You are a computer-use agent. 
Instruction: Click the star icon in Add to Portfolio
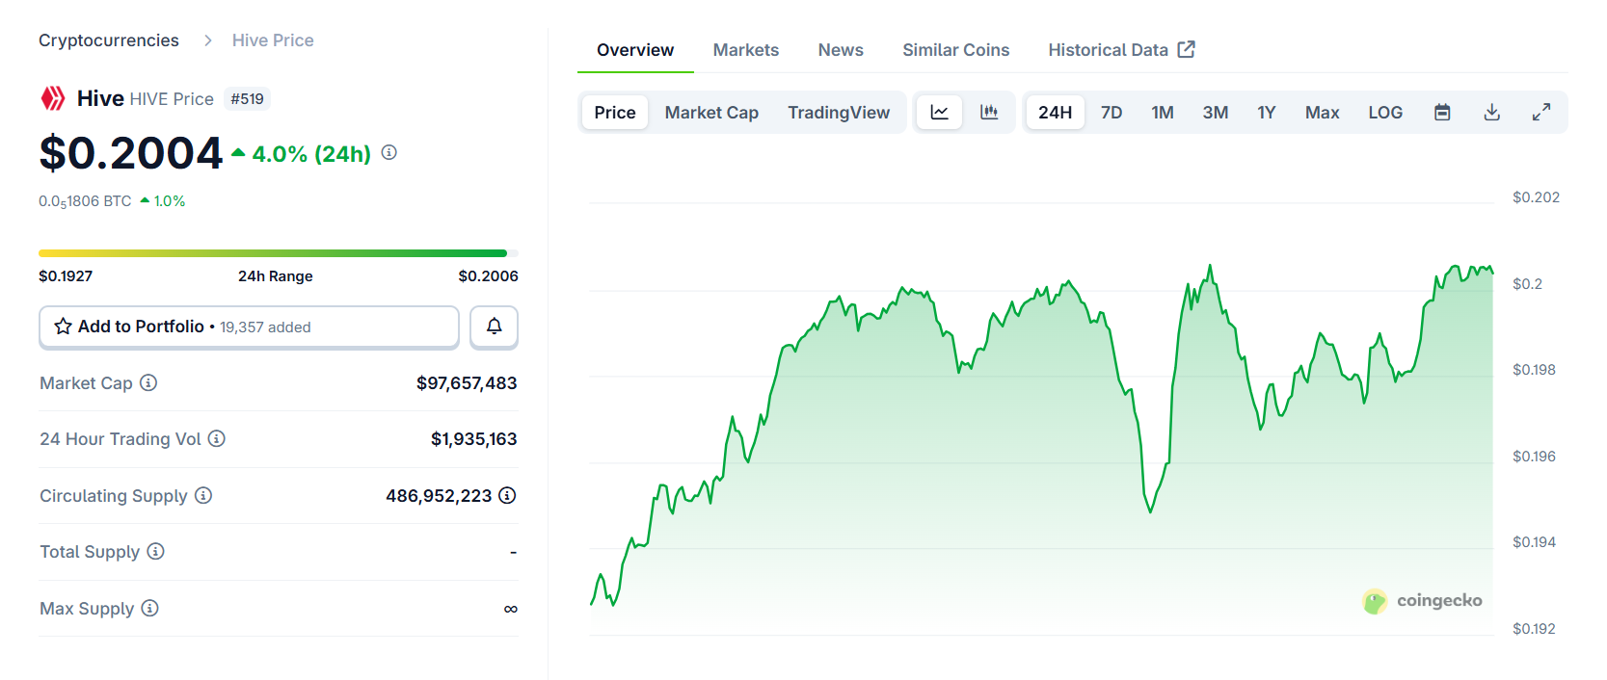point(64,327)
